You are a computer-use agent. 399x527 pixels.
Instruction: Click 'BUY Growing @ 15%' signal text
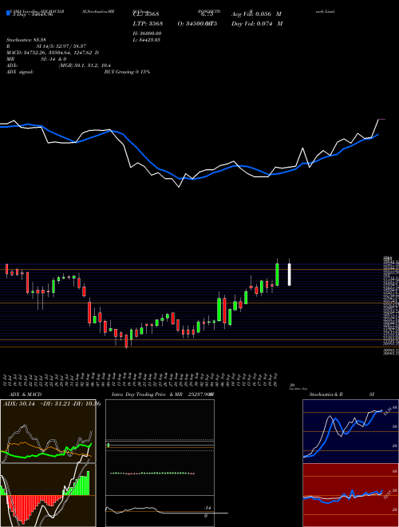click(127, 72)
